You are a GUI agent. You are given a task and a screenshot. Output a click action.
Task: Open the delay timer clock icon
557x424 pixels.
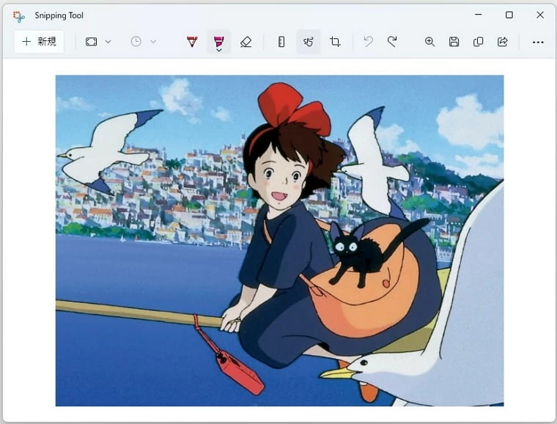tap(136, 42)
